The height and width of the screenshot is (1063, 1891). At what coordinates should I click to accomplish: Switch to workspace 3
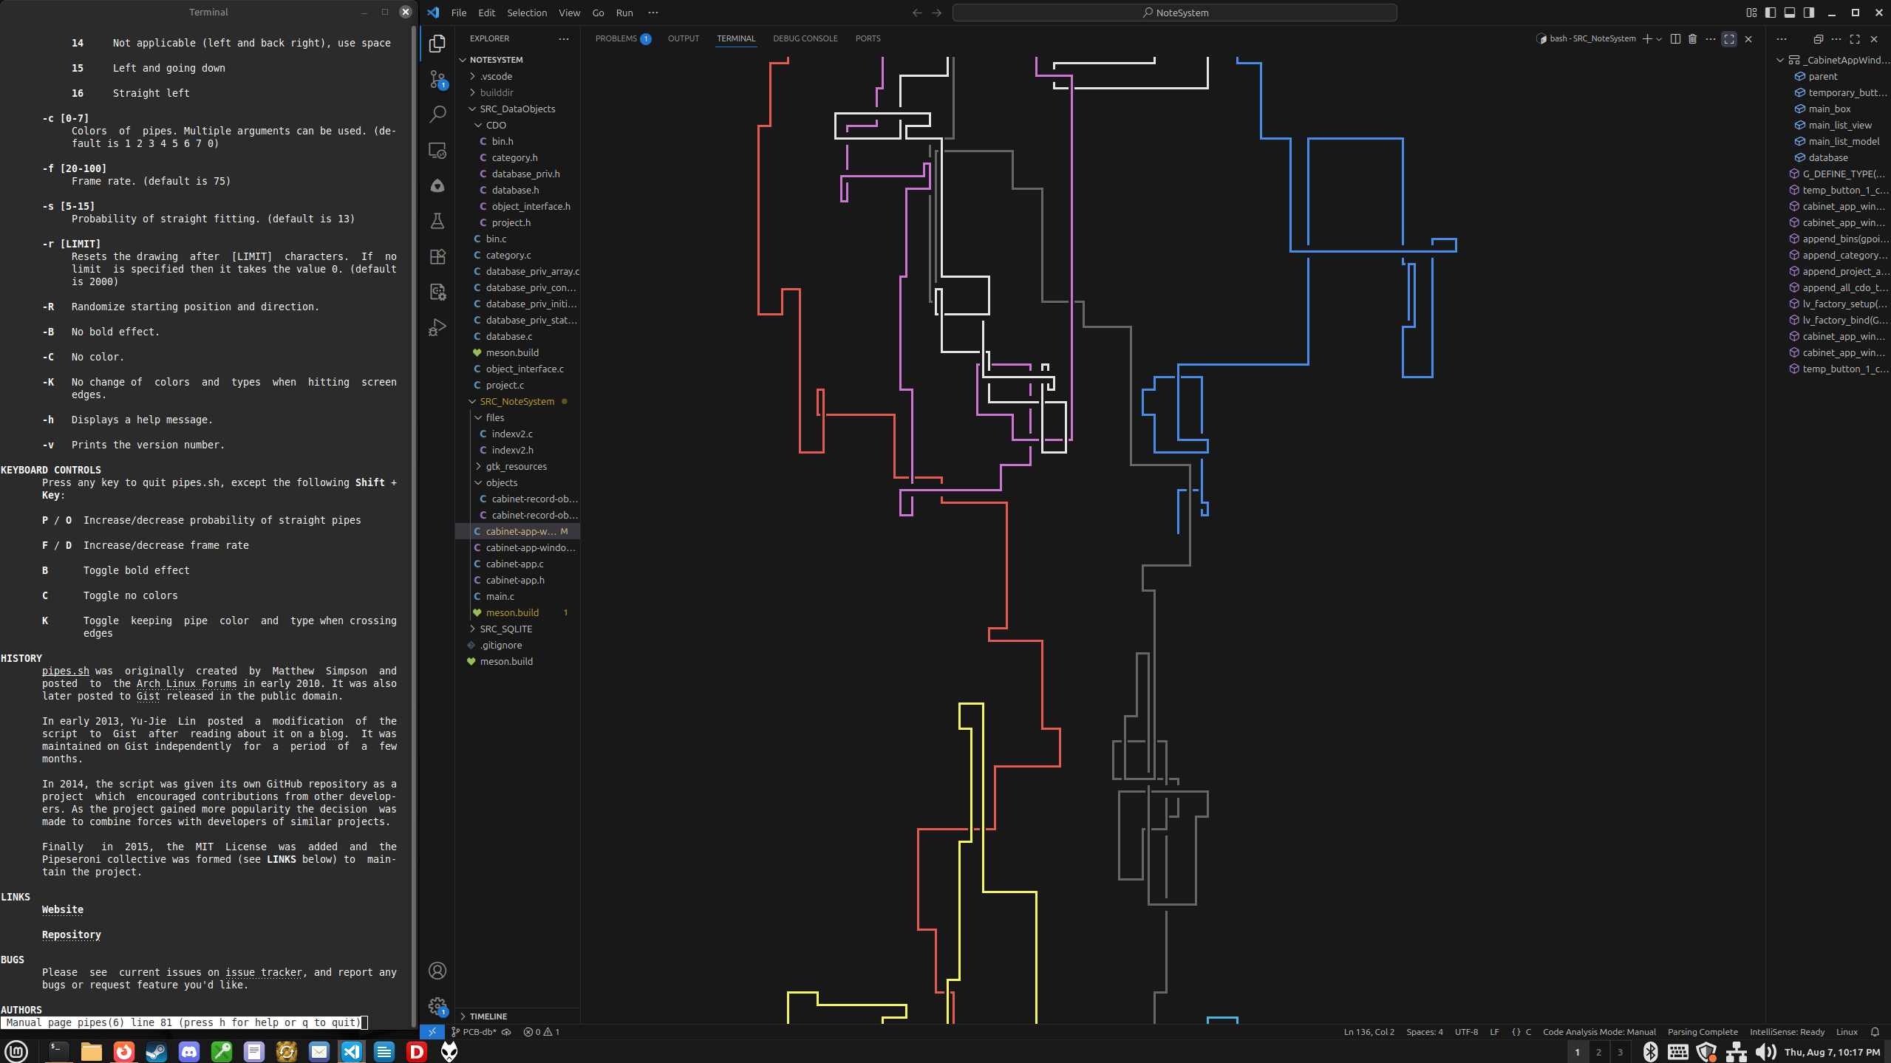point(1620,1051)
